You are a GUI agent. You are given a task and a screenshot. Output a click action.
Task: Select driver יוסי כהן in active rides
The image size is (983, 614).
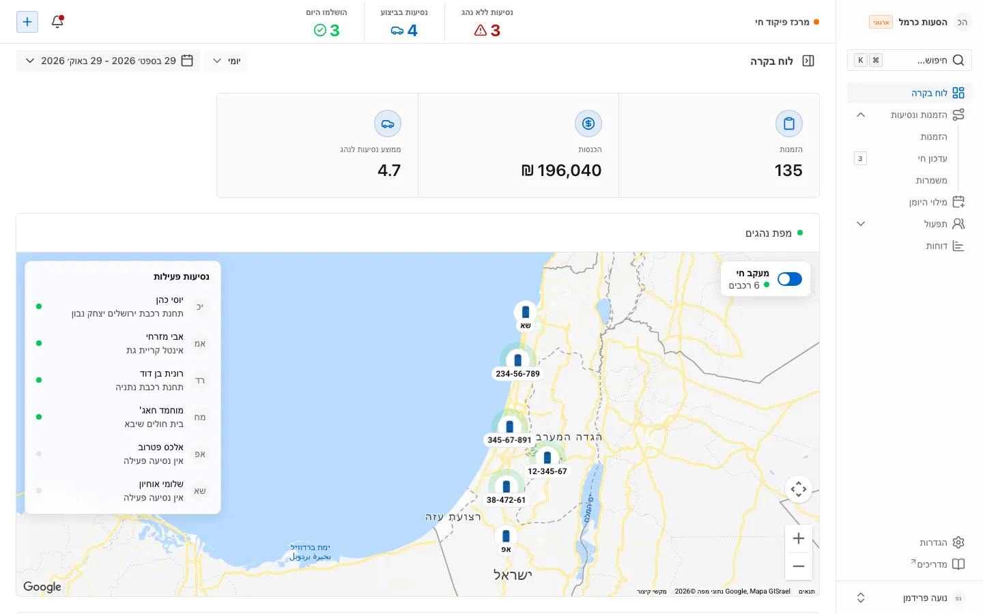[x=123, y=306]
